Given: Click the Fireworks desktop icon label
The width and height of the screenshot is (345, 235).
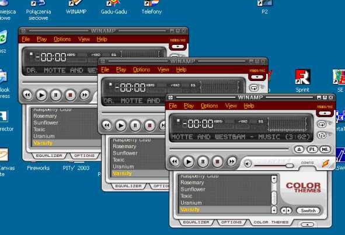Looking at the screenshot, I should click(39, 168).
